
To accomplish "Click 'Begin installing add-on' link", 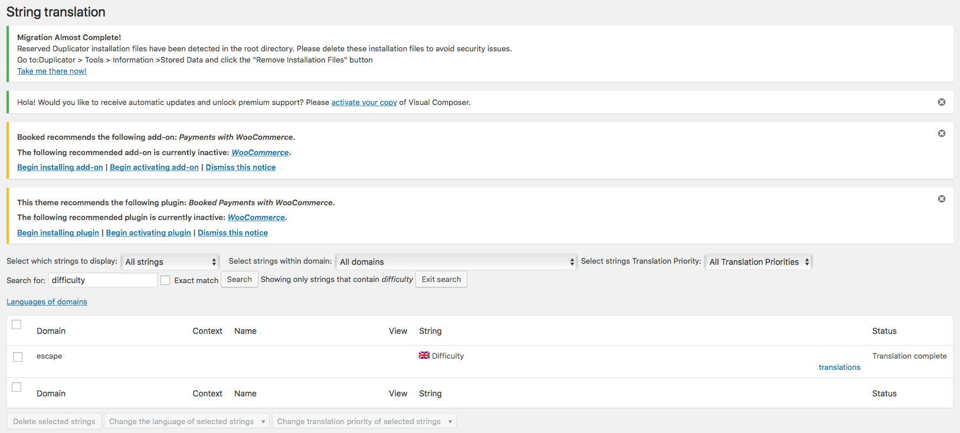I will 60,167.
